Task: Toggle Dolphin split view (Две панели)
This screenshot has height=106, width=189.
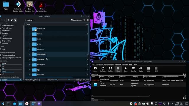Action: (76, 20)
